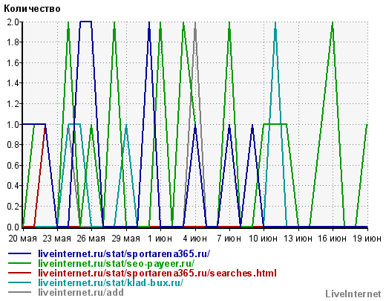
Task: Click the 1.0 value on y-axis
Action: tap(13, 125)
